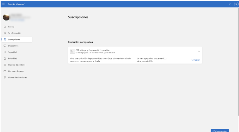This screenshot has height=132, width=239.
Task: Click the Libreta de direcciones pin icon
Action: [x=5, y=77]
